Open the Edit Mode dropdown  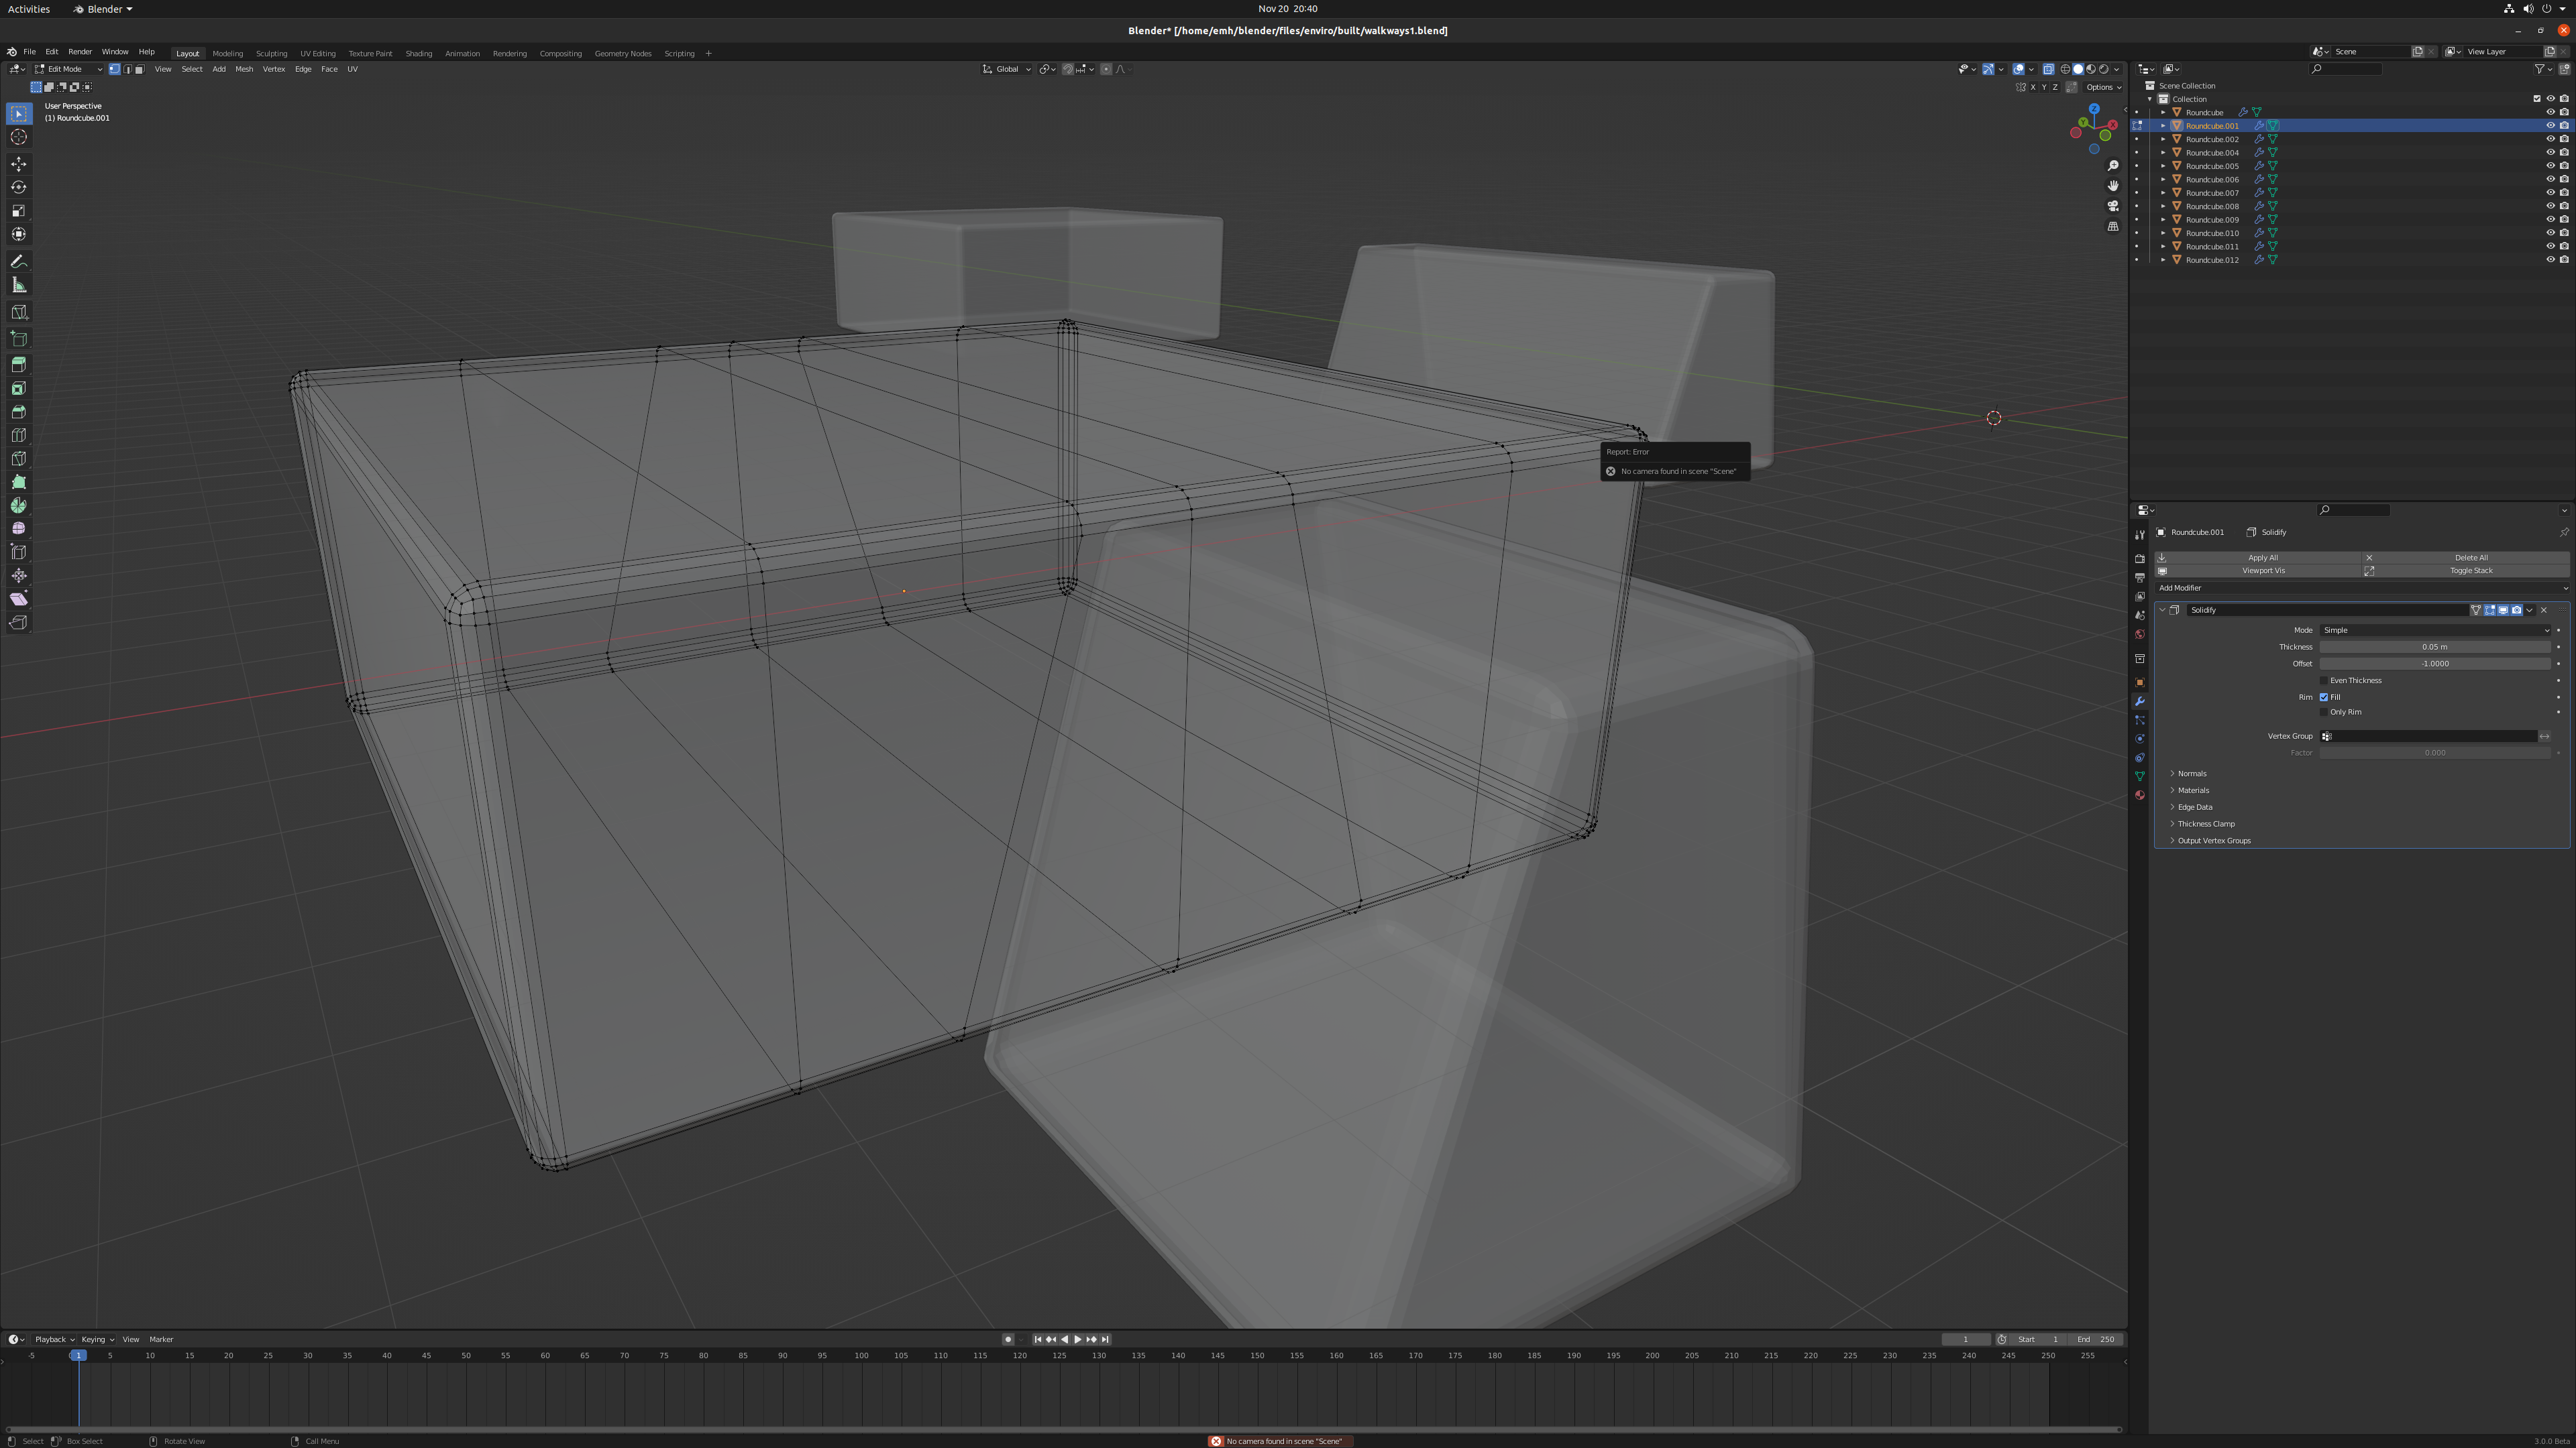68,69
